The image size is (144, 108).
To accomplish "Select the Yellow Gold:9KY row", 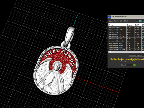I will [x=126, y=28].
